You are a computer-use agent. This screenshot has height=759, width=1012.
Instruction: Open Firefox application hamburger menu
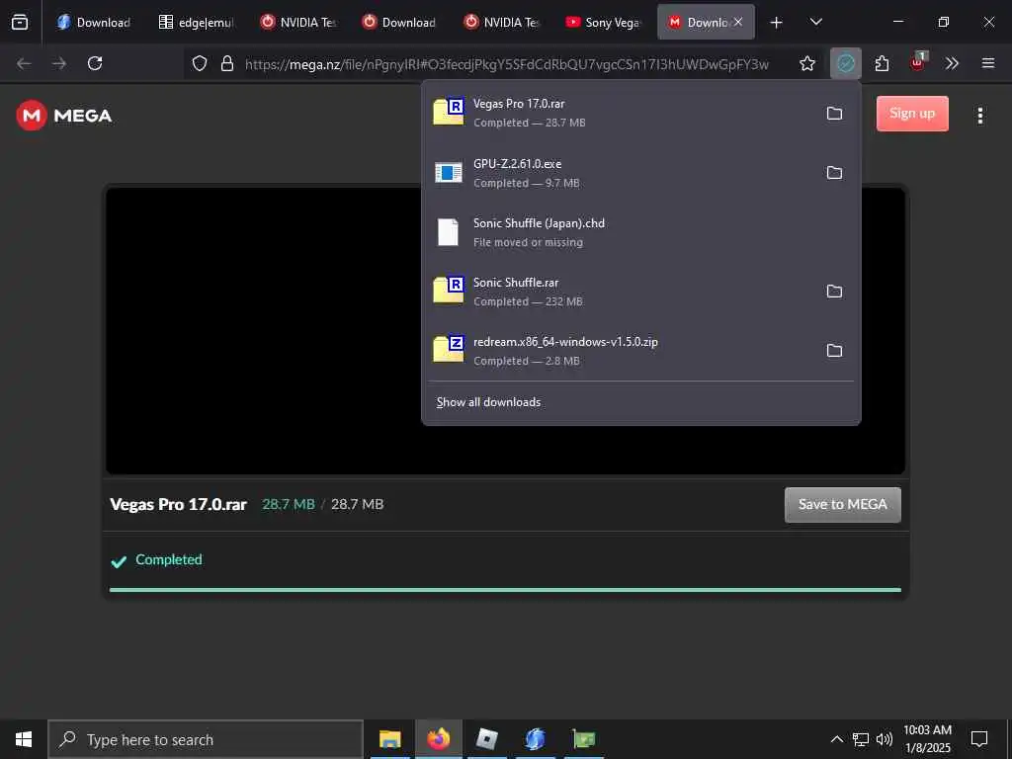pos(988,63)
